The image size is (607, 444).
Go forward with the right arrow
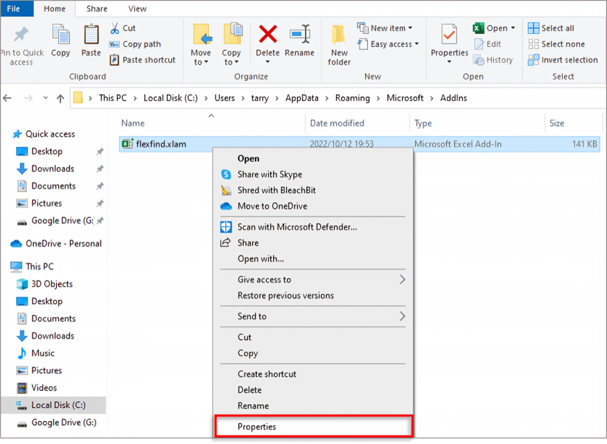[28, 98]
